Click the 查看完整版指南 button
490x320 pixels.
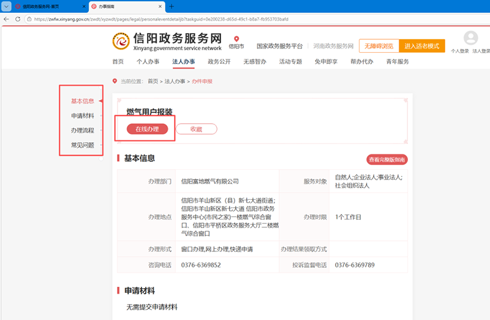coord(387,159)
